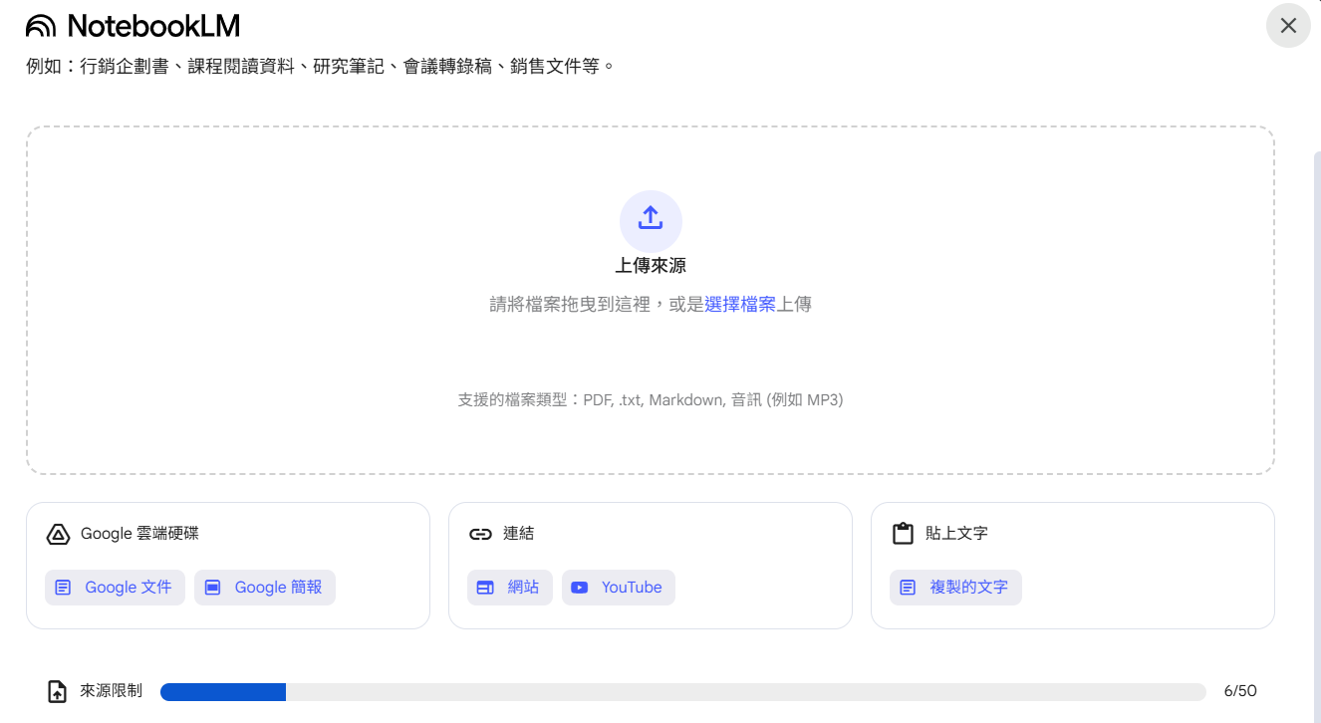Click the supported file types text
This screenshot has height=723, width=1321.
tap(651, 400)
